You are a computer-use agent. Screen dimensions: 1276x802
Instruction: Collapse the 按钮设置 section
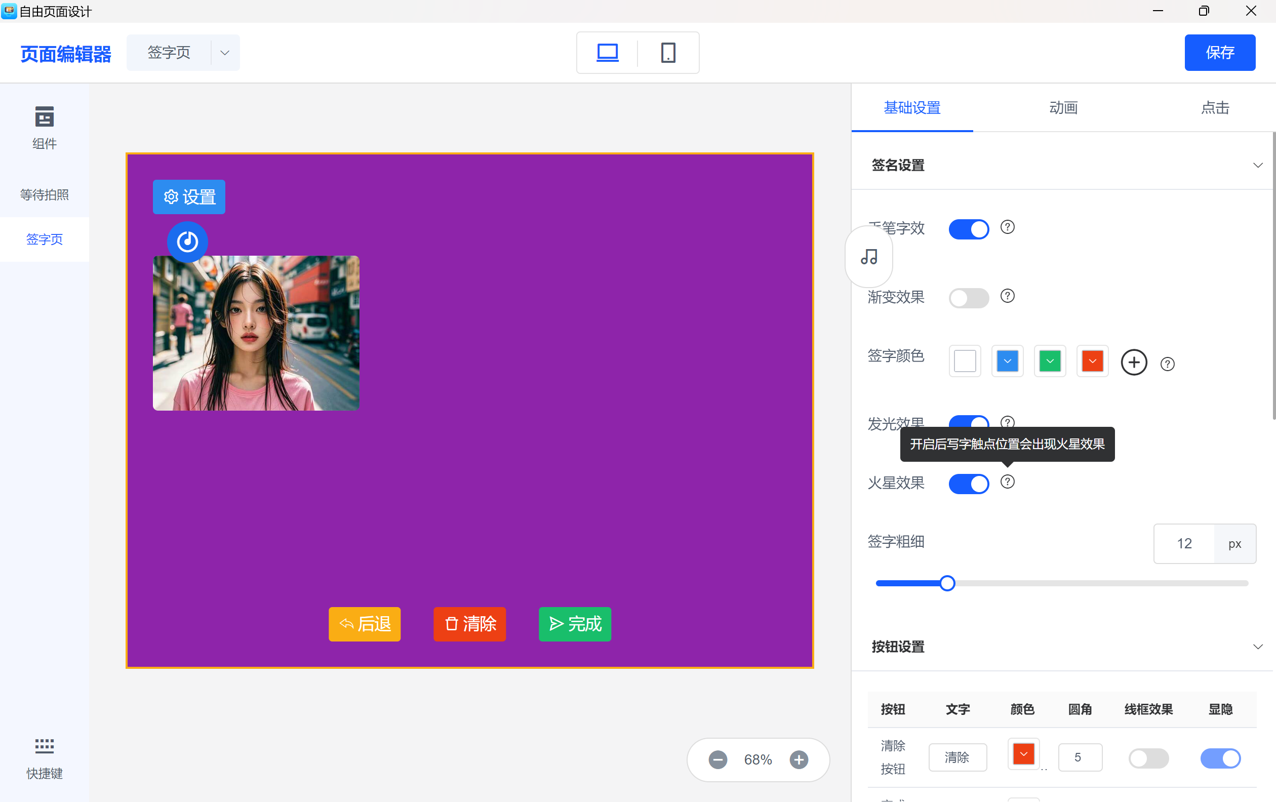(1257, 647)
